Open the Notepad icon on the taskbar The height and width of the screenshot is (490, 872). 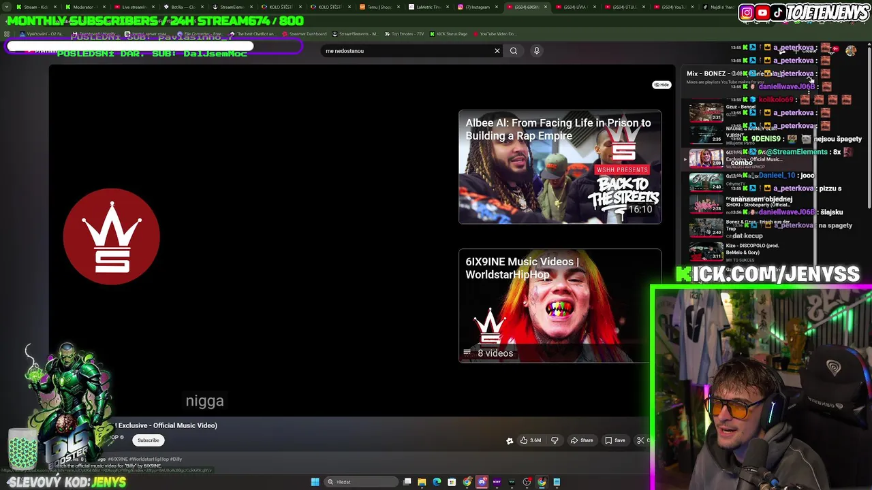(x=557, y=482)
